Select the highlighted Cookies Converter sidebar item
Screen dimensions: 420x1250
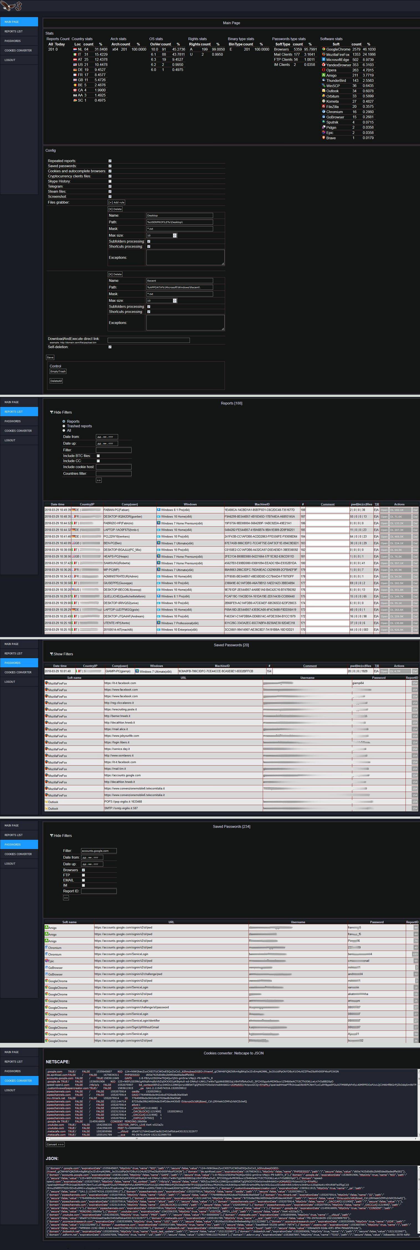19,1080
